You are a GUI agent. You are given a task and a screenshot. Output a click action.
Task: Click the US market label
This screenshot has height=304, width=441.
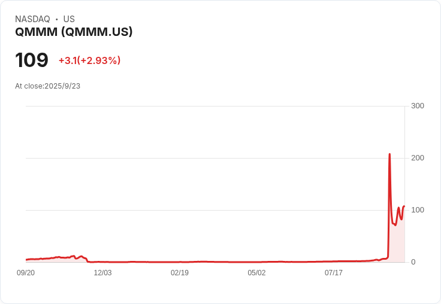(x=69, y=19)
